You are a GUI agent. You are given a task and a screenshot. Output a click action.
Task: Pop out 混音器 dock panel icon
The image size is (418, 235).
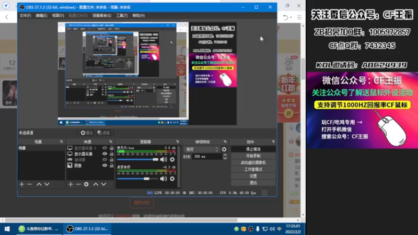178,142
